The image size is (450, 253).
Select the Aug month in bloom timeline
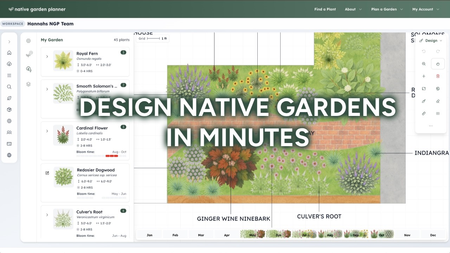(x=330, y=235)
